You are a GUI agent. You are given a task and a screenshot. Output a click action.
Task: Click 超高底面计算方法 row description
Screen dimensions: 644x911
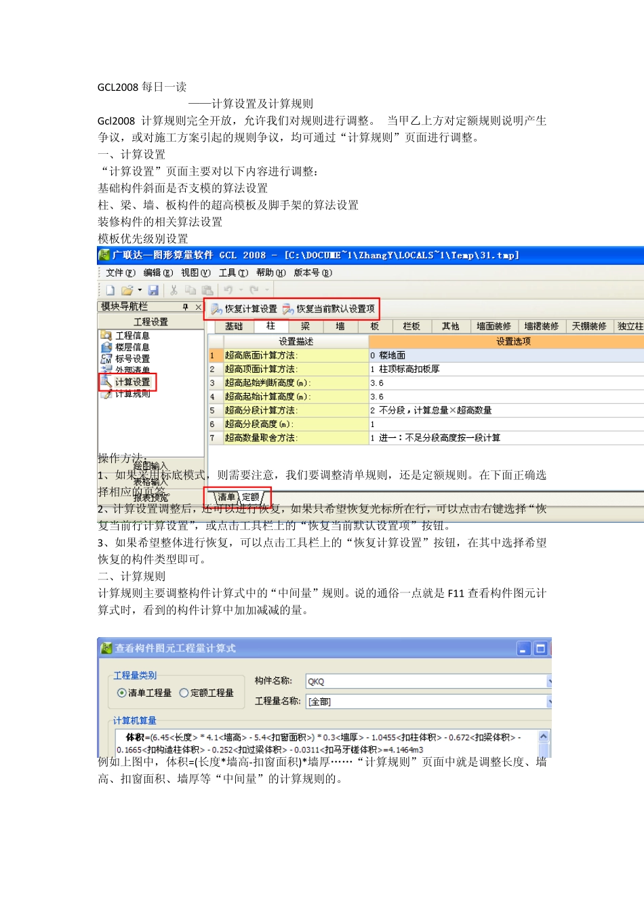(296, 355)
